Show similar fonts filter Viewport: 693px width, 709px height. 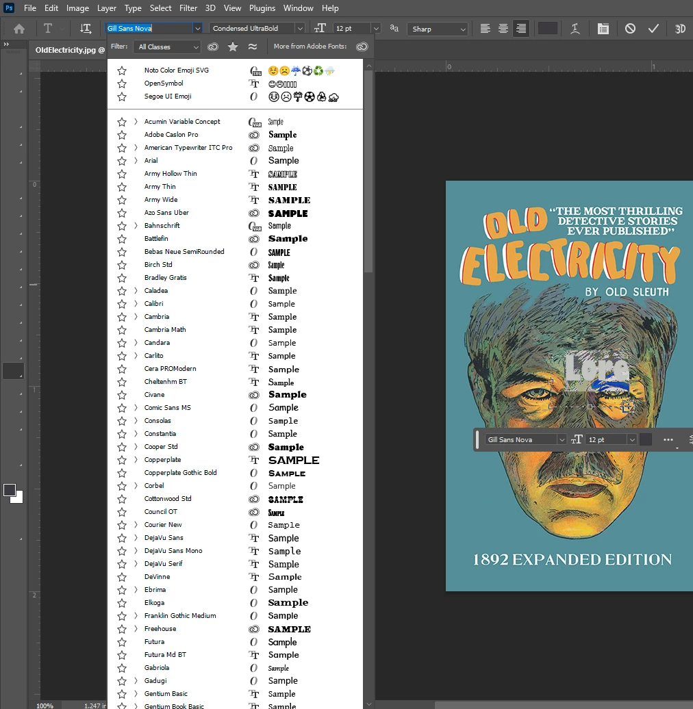pyautogui.click(x=253, y=47)
